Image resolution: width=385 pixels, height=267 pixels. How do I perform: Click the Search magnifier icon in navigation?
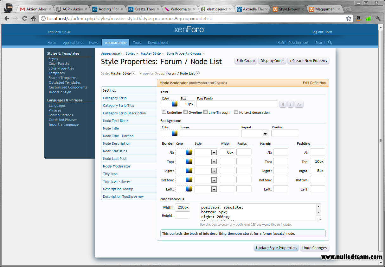(330, 43)
